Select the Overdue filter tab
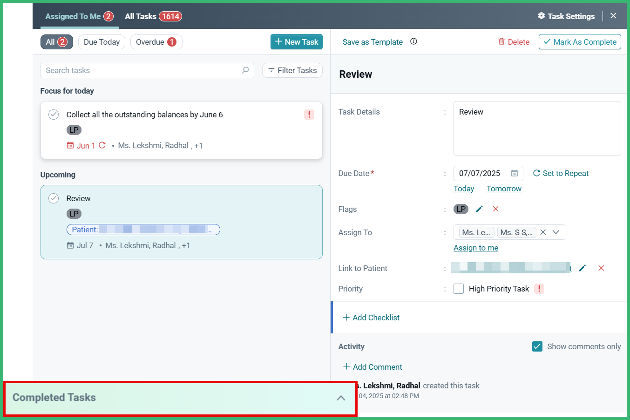 [156, 42]
